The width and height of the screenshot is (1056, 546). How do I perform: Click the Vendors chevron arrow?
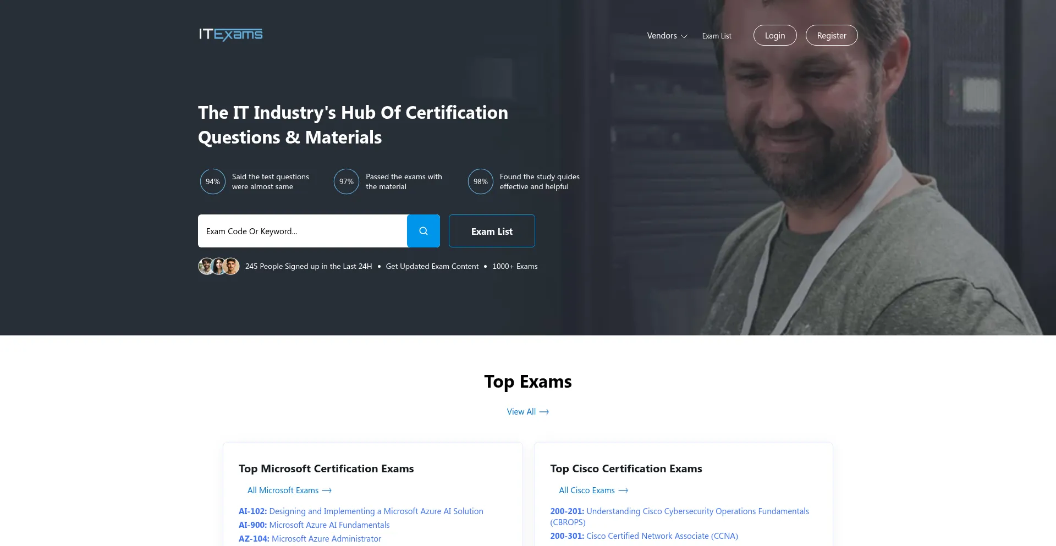pos(684,36)
